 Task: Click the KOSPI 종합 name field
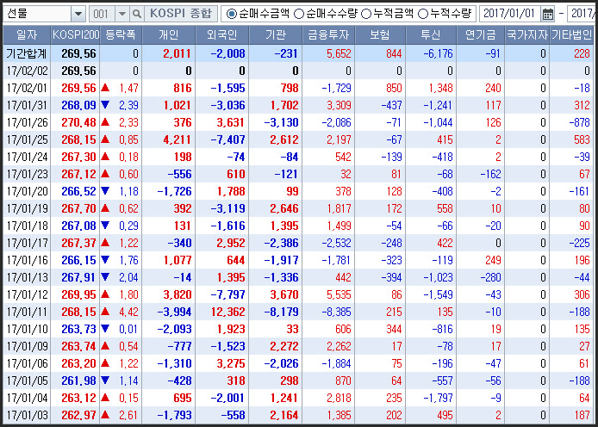coord(181,14)
